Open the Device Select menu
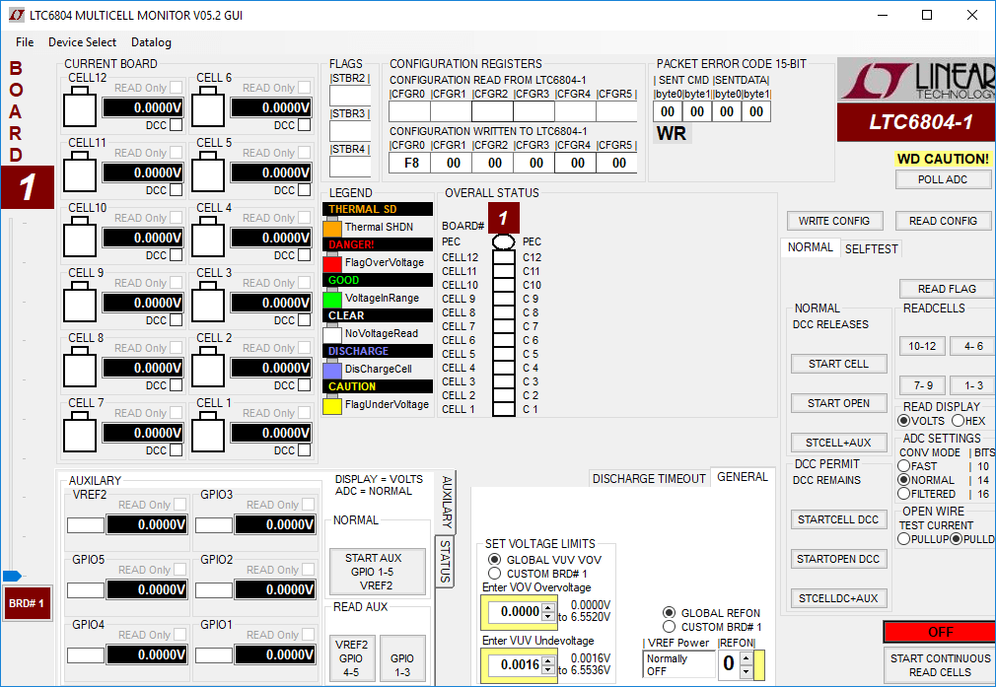 coord(83,42)
